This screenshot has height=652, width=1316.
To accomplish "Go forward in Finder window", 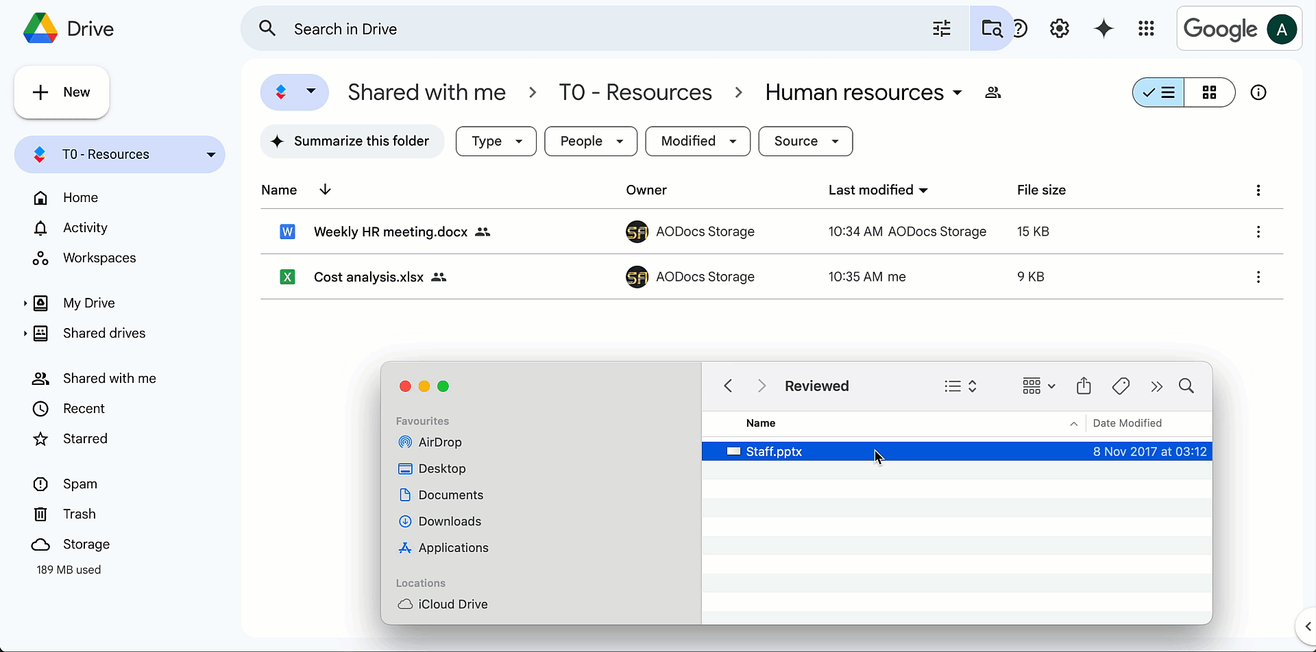I will click(761, 386).
